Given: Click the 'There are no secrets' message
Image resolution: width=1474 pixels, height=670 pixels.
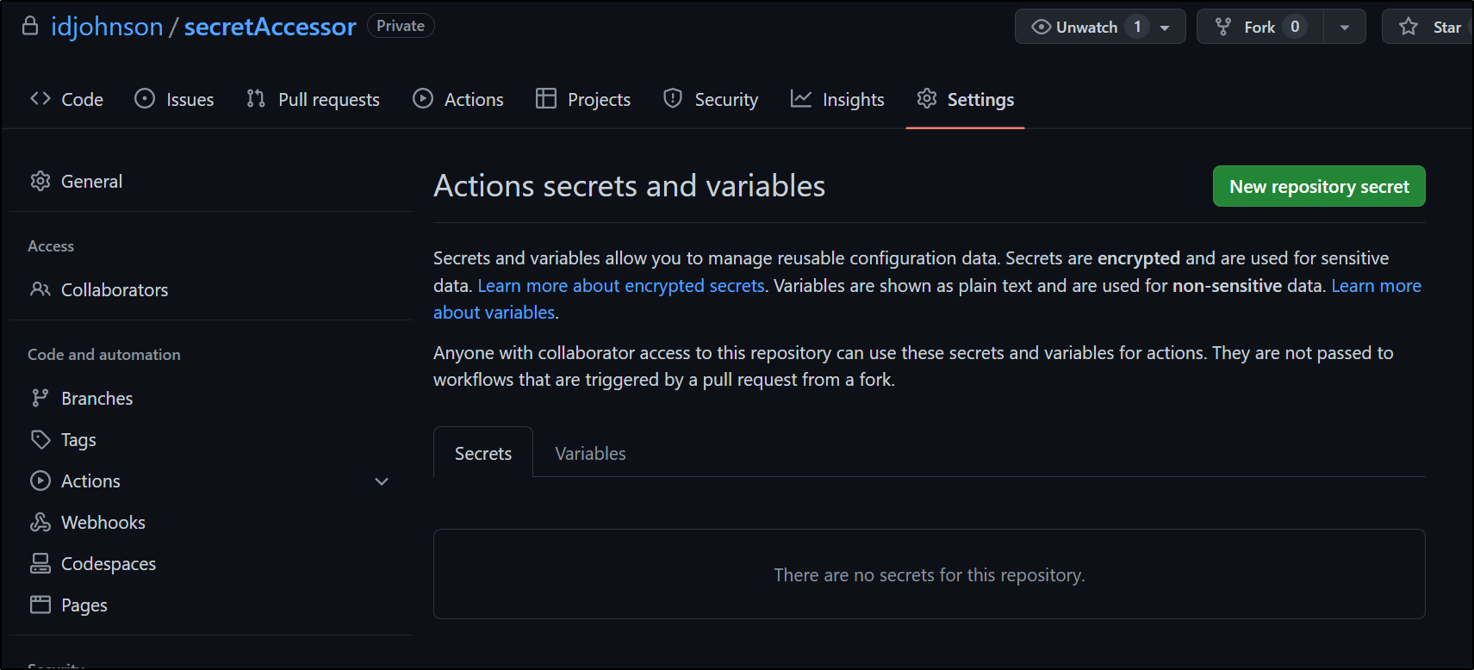Looking at the screenshot, I should click(x=929, y=574).
